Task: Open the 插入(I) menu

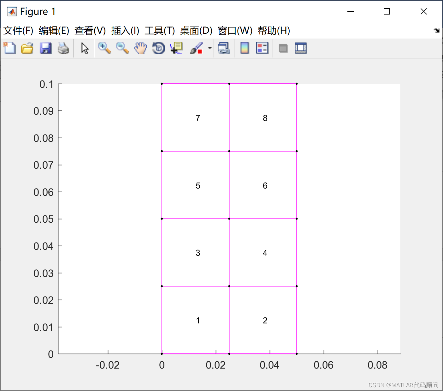Action: coord(125,30)
